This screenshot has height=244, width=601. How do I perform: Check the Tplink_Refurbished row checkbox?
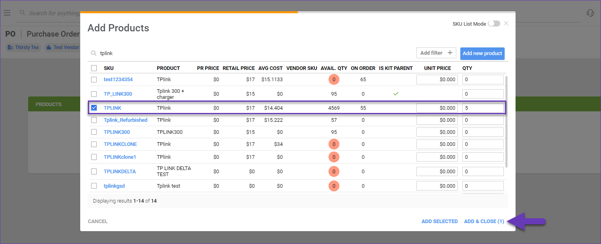tap(94, 120)
